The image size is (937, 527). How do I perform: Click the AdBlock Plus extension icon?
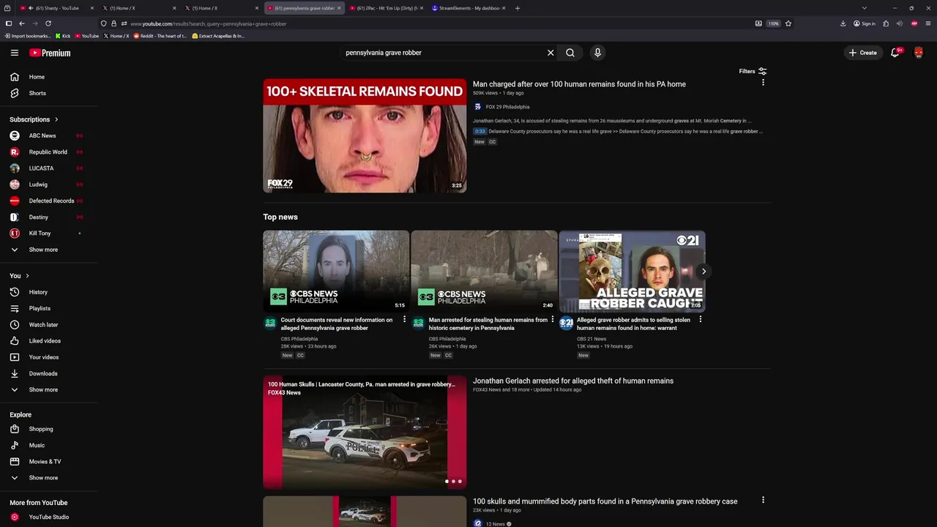[x=914, y=23]
